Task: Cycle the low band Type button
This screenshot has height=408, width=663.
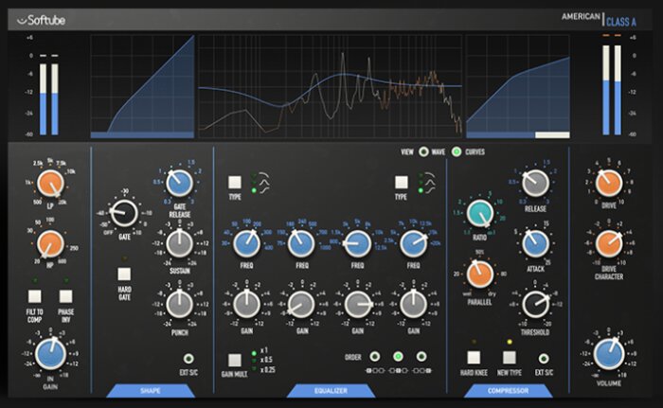Action: (x=235, y=183)
